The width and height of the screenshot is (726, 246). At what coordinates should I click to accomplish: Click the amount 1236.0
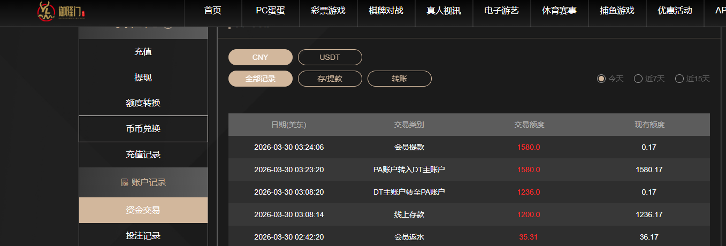click(x=529, y=192)
